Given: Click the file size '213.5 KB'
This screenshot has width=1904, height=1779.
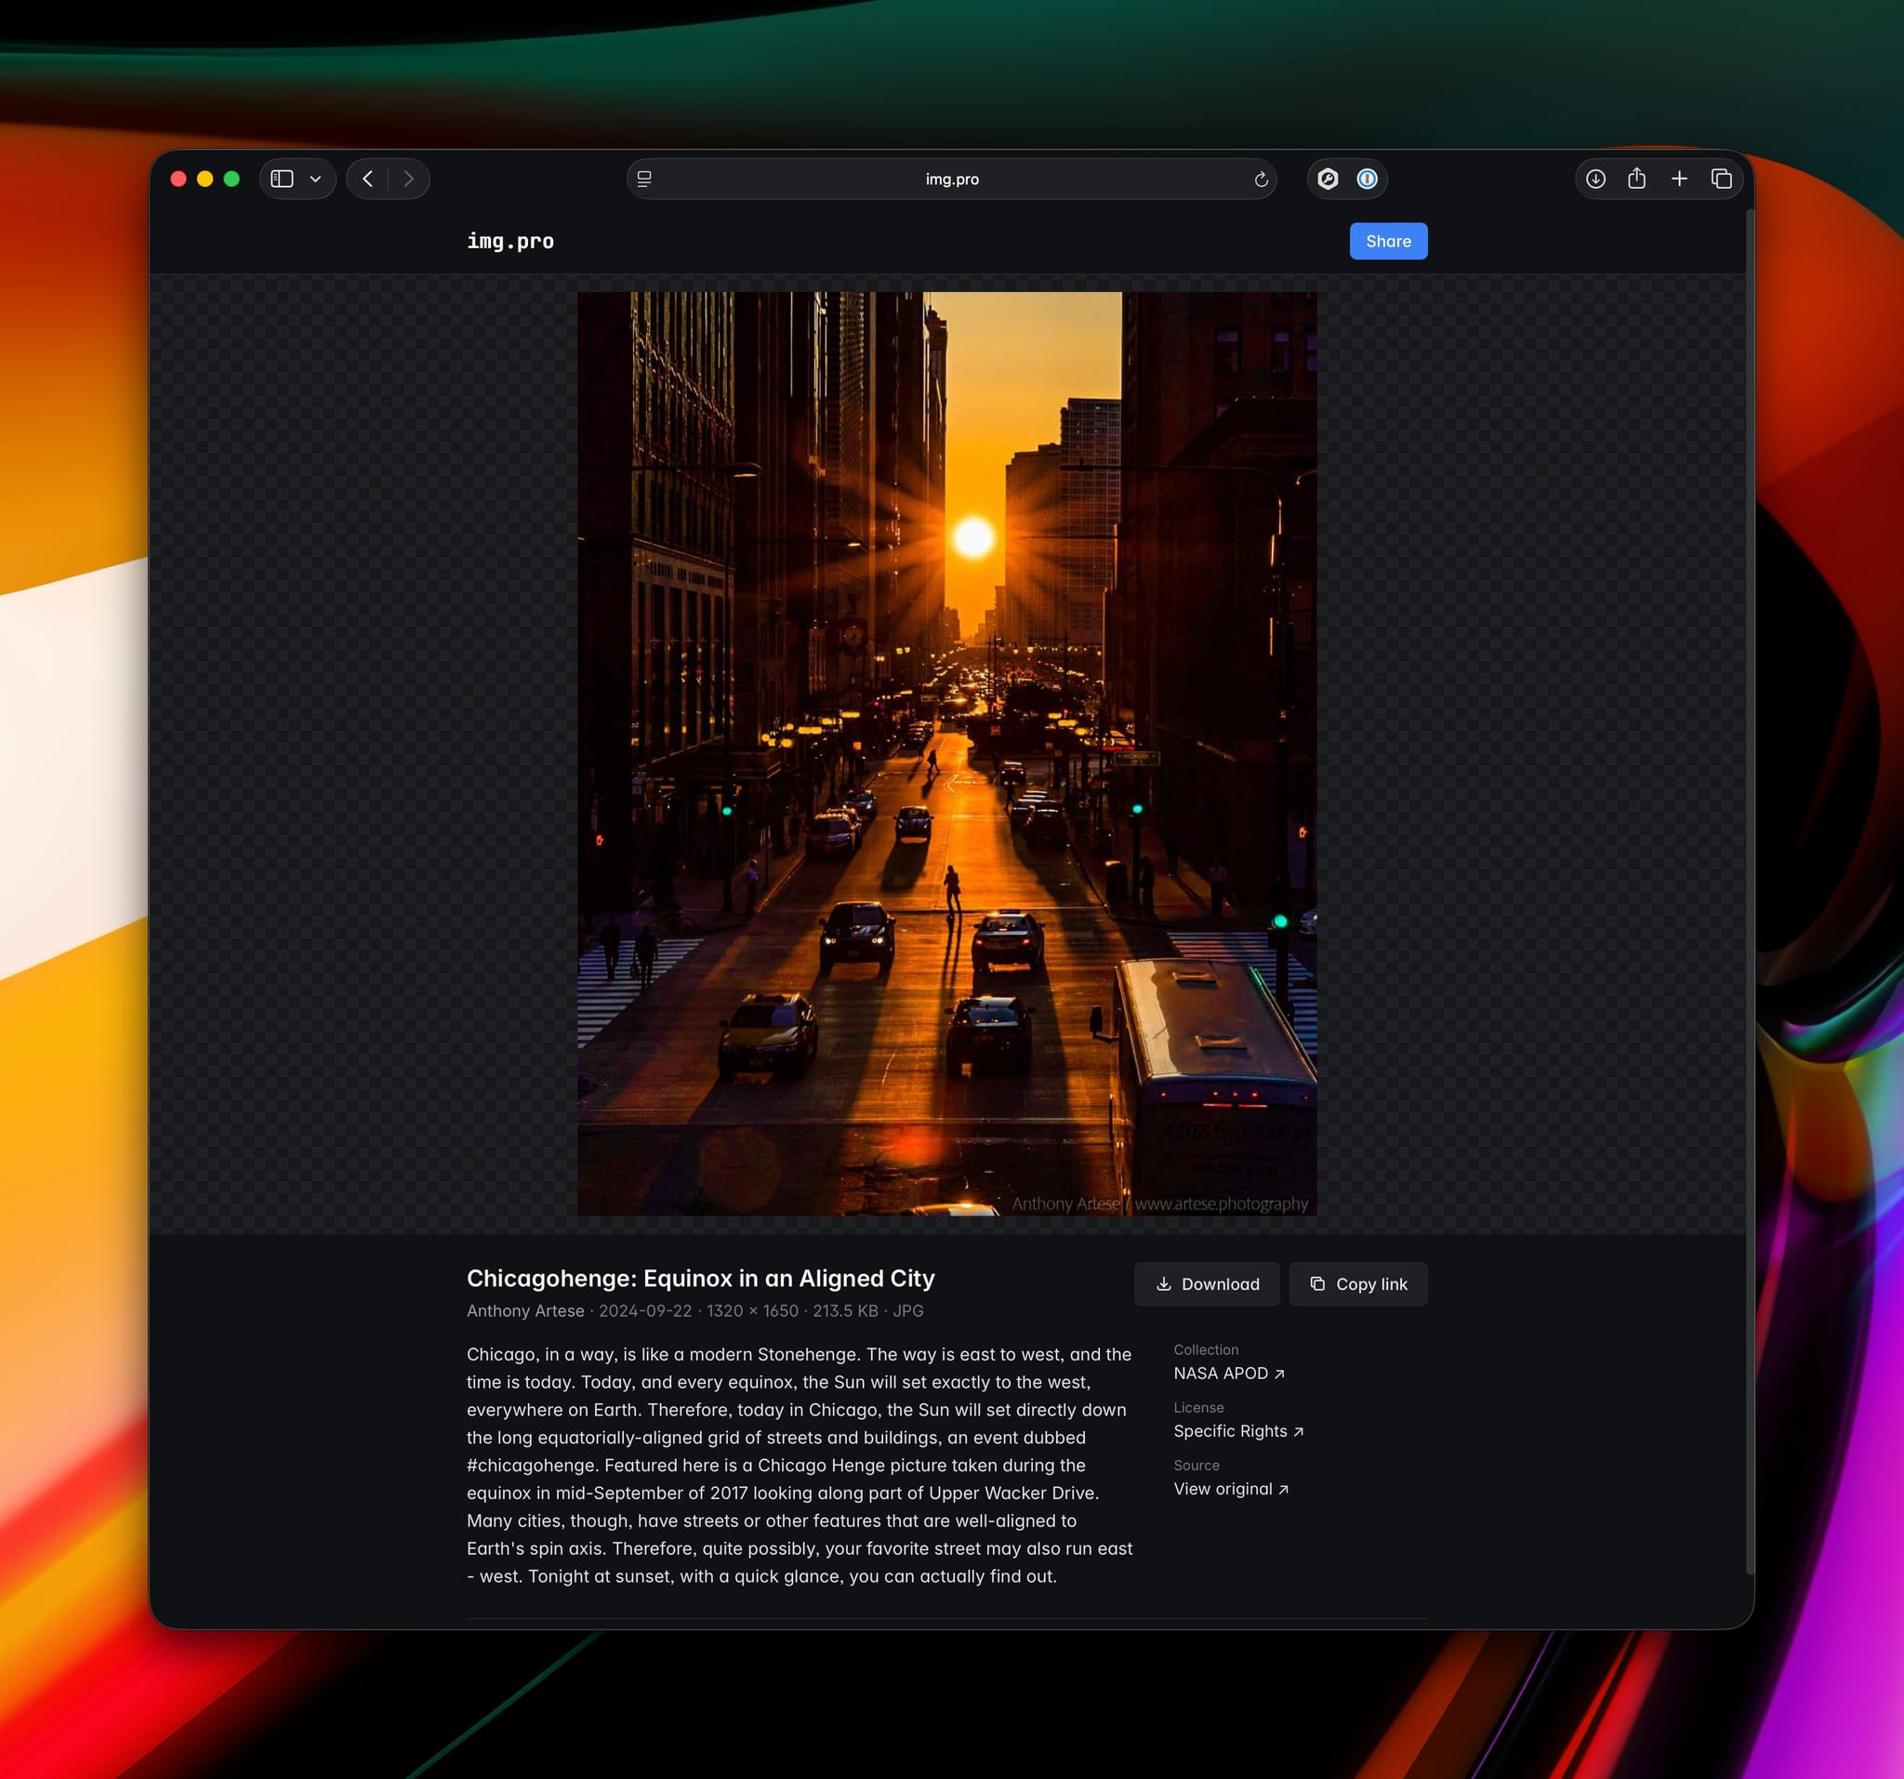Looking at the screenshot, I should (845, 1310).
